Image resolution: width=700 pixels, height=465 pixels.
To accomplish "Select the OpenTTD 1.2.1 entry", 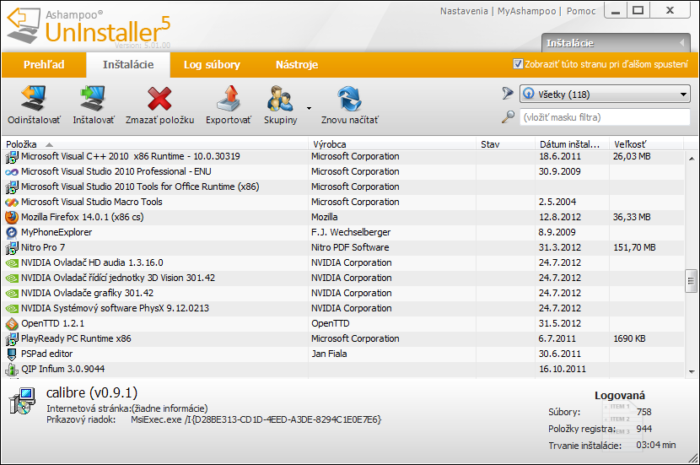I will pos(343,323).
